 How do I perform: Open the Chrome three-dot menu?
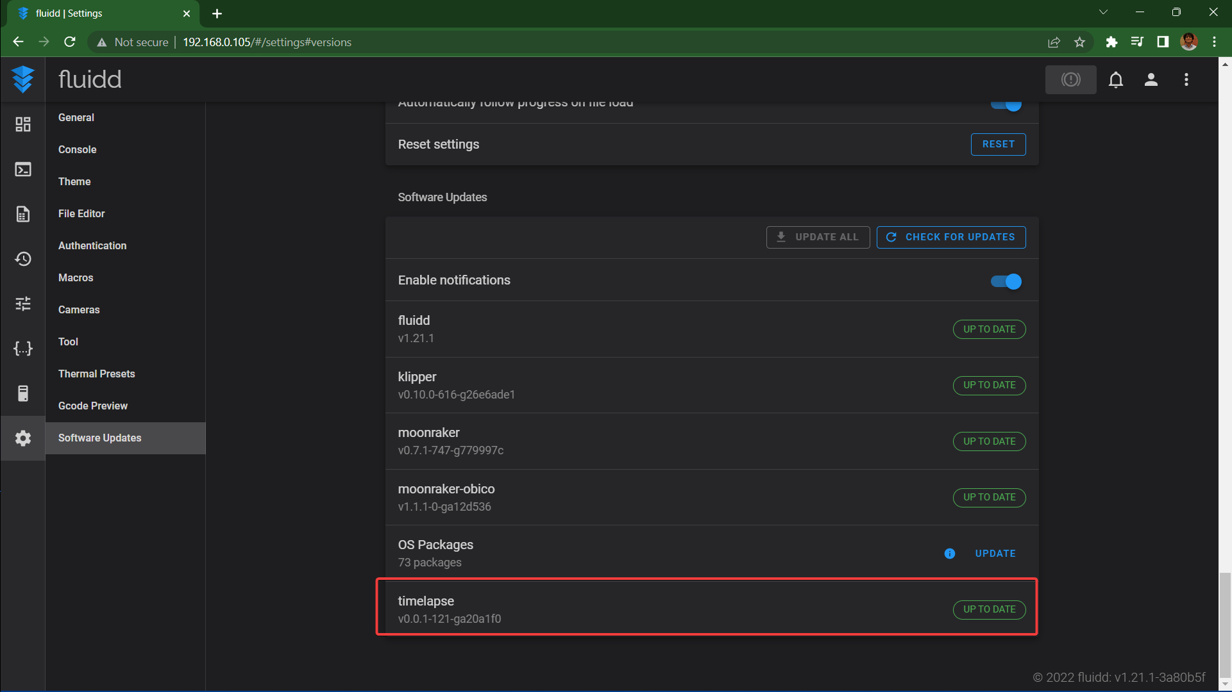click(1214, 42)
